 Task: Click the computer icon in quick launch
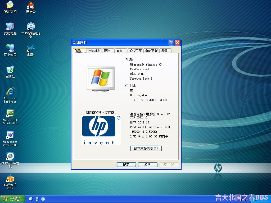[x=37, y=199]
